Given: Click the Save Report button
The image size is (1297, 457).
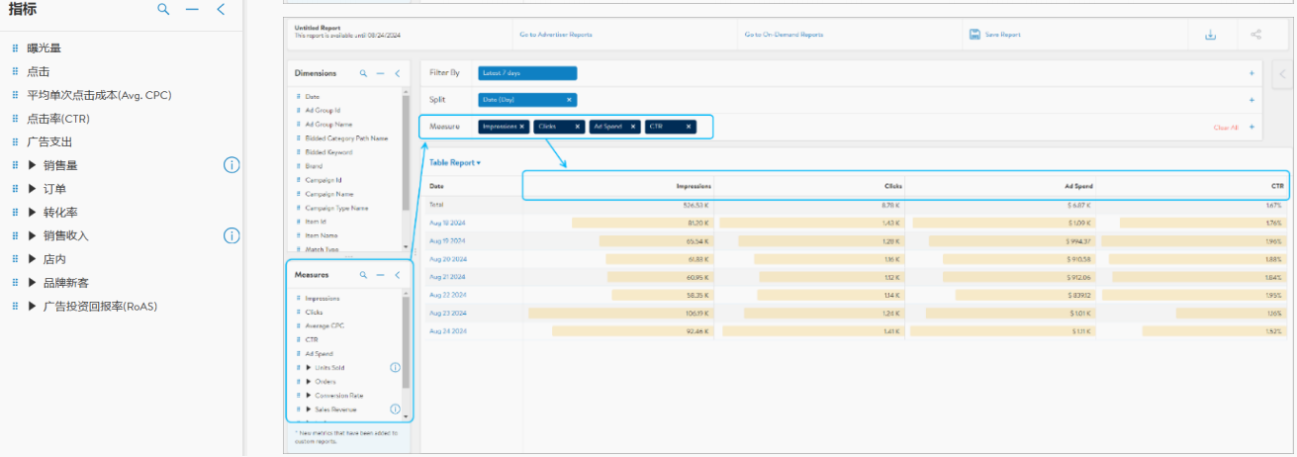Looking at the screenshot, I should click(x=995, y=35).
